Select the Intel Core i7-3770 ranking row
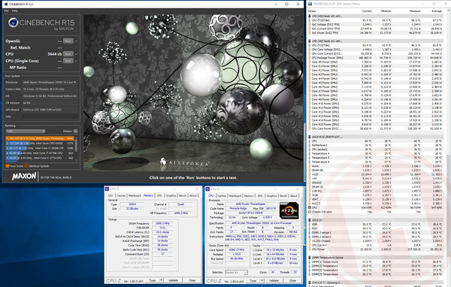The image size is (451, 287). coord(40,158)
